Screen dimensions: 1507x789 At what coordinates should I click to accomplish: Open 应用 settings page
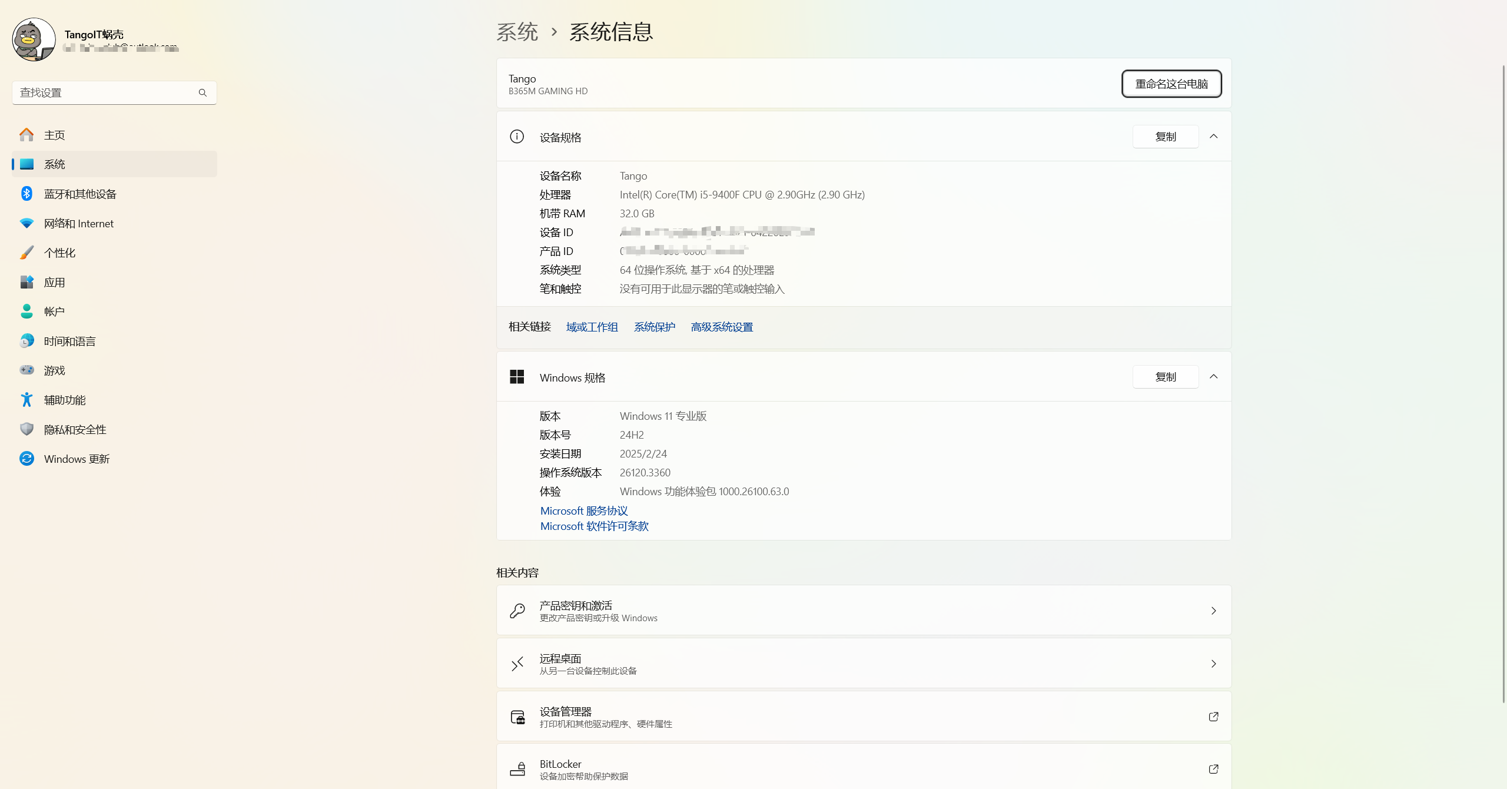(114, 282)
